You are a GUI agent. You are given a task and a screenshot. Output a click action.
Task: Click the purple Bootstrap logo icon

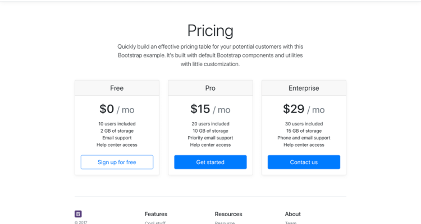coord(78,214)
